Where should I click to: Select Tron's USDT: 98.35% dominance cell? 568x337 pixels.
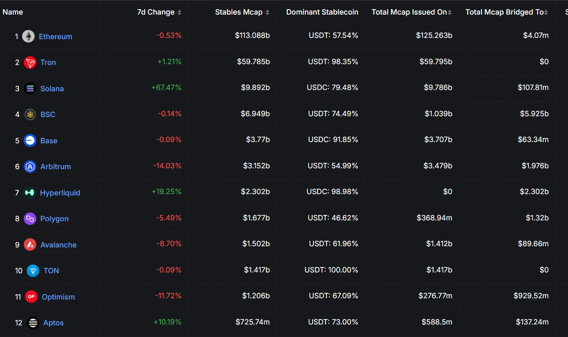333,62
